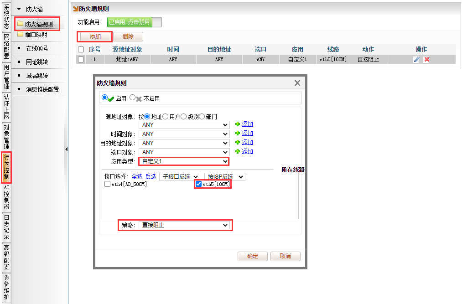
Task: Select the 不启用 radio button
Action: [x=133, y=98]
